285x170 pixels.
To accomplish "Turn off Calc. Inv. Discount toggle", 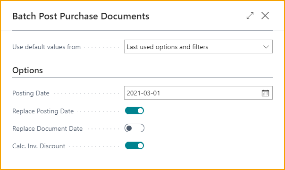I will (134, 145).
